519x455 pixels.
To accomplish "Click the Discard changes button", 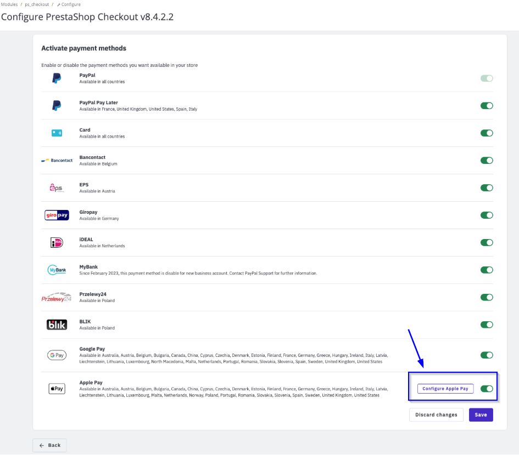I will click(x=436, y=415).
